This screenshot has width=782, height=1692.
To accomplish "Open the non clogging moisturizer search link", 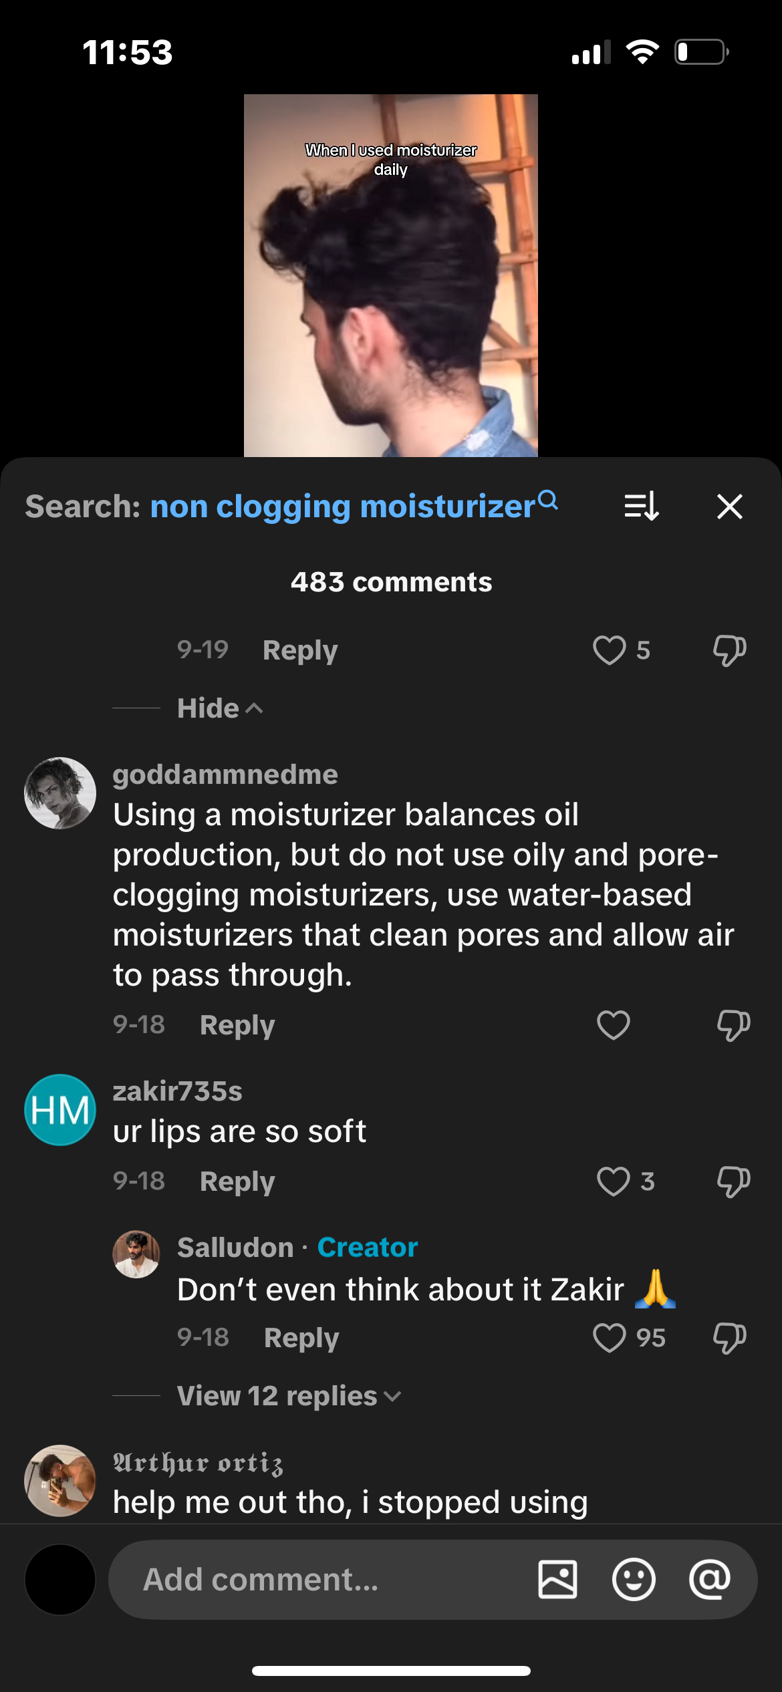I will (342, 507).
